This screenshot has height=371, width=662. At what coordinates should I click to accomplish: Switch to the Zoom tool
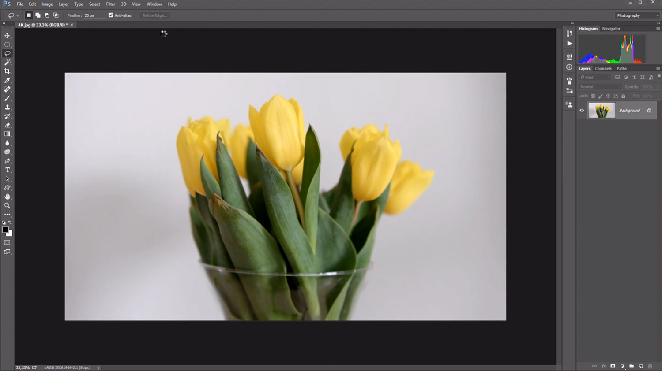(7, 206)
